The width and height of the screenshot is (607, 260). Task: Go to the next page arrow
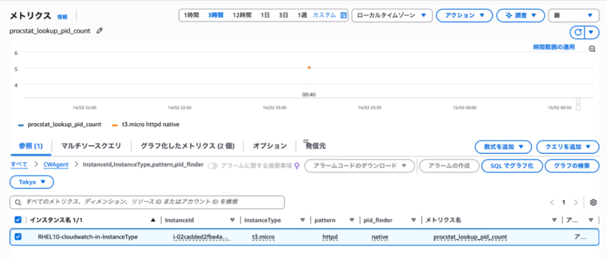(x=576, y=203)
